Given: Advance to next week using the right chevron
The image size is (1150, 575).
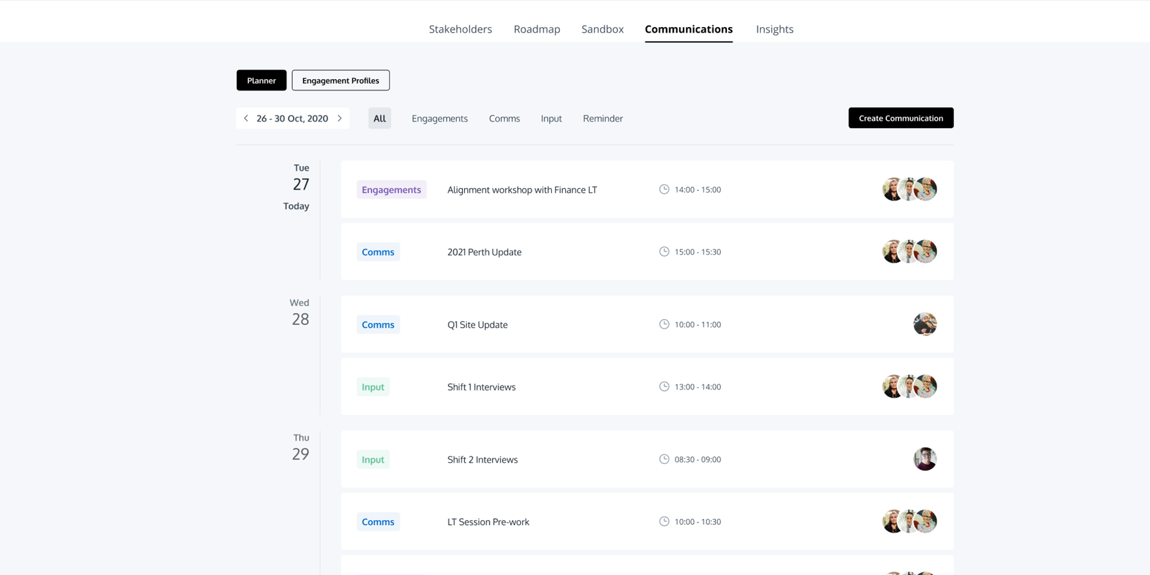Looking at the screenshot, I should click(x=340, y=118).
